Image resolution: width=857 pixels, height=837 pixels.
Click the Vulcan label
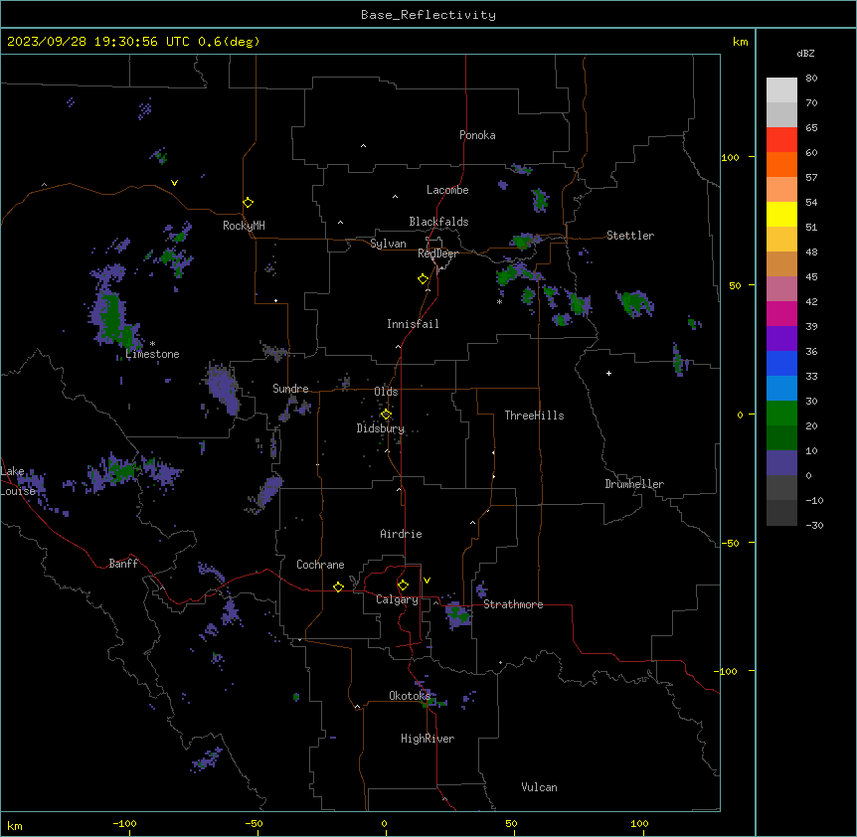pos(539,787)
